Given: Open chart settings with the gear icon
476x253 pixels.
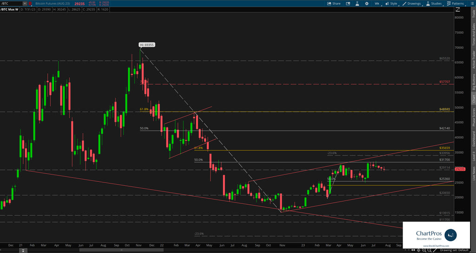Looking at the screenshot, I should [366, 3].
